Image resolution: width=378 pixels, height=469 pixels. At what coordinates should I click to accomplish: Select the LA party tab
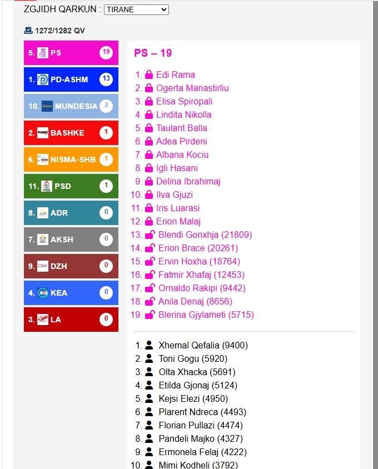(71, 320)
